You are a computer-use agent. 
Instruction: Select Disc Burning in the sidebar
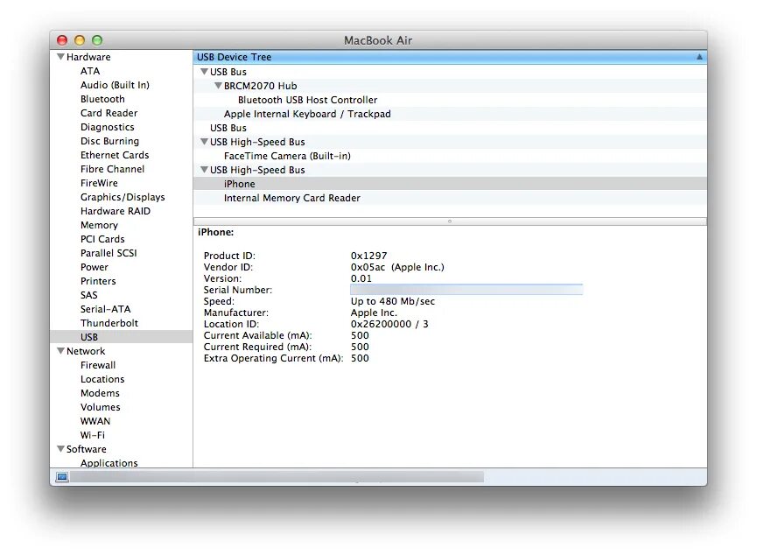click(109, 141)
